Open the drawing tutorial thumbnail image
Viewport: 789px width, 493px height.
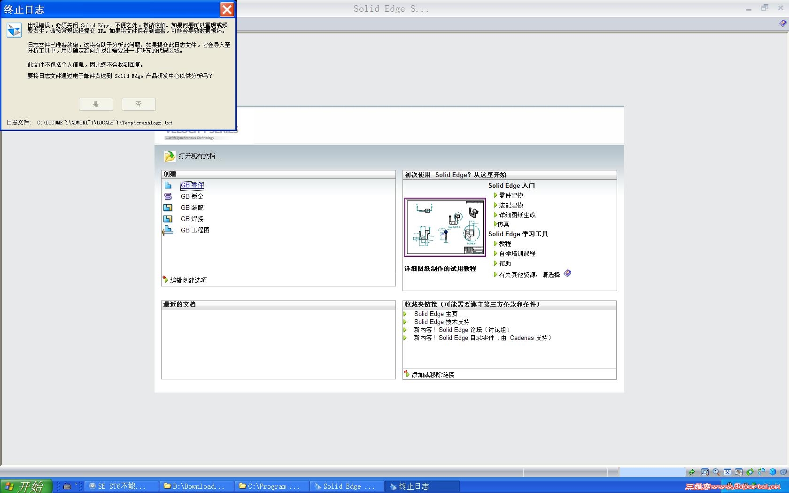click(445, 227)
